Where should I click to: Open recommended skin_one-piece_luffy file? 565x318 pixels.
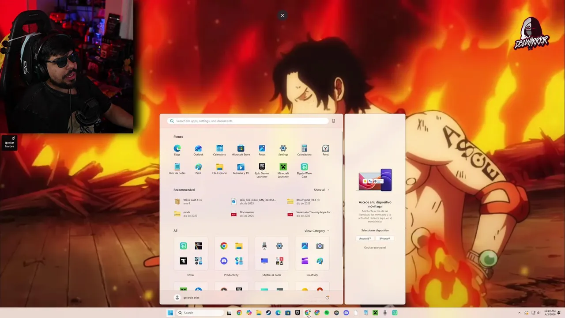(254, 201)
